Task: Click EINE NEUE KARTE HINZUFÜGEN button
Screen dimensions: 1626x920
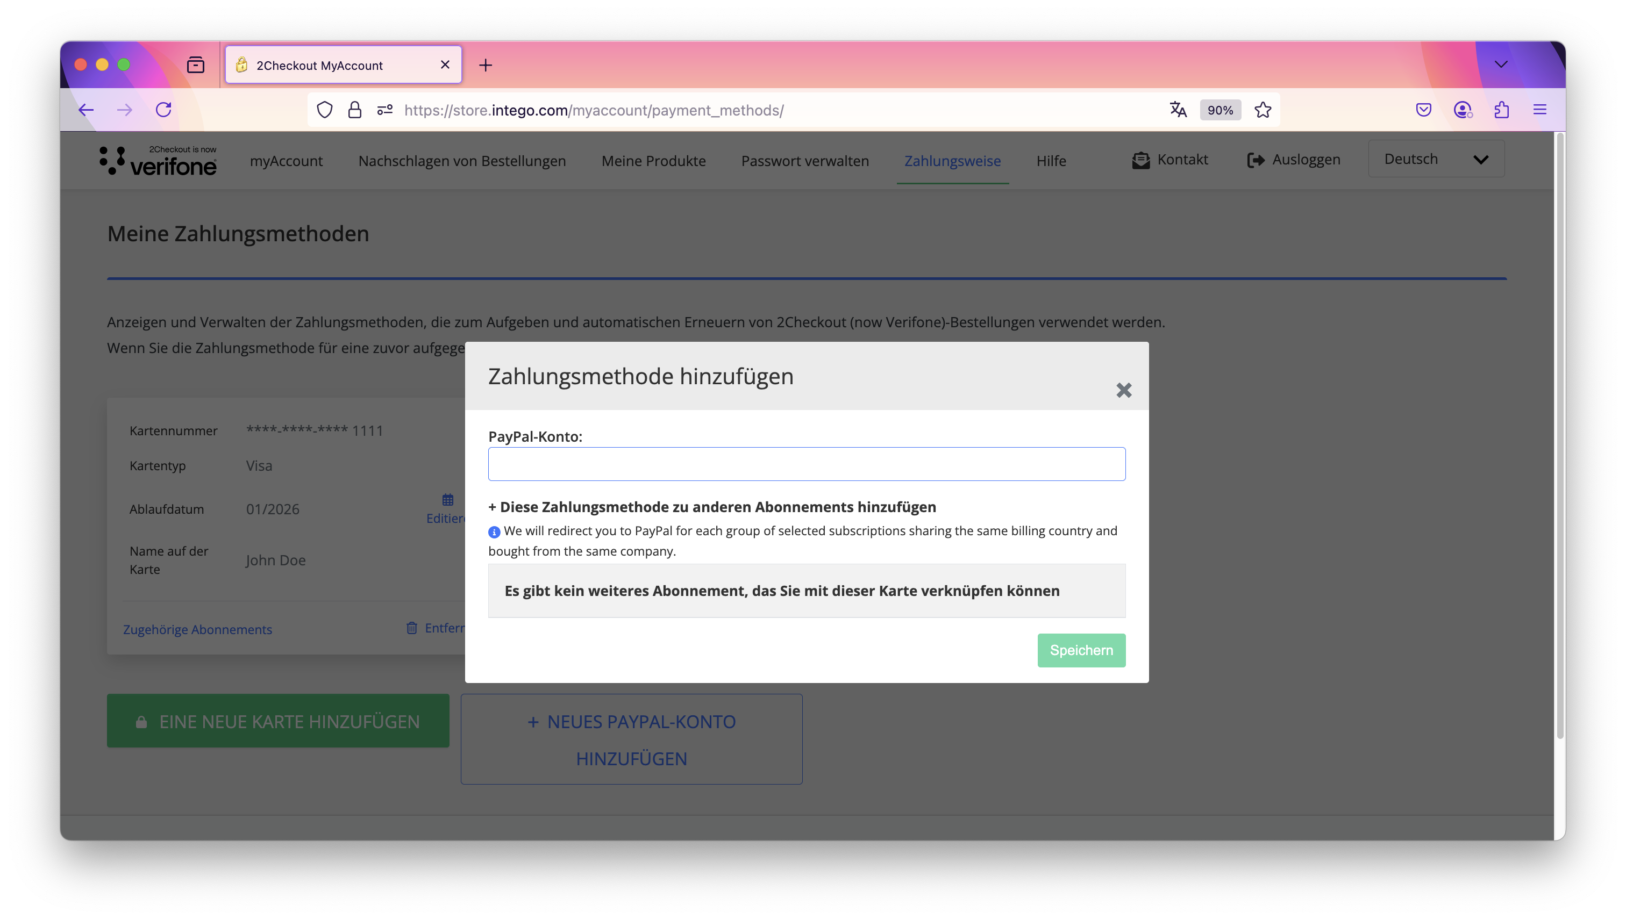Action: (277, 720)
